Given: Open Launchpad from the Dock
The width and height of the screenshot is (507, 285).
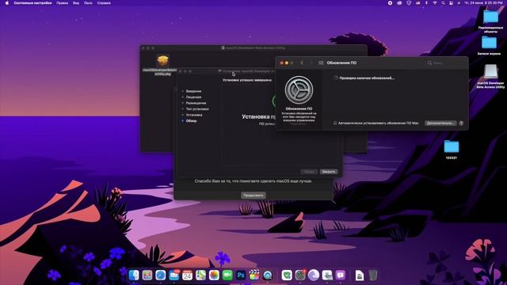Looking at the screenshot, I should tap(147, 275).
